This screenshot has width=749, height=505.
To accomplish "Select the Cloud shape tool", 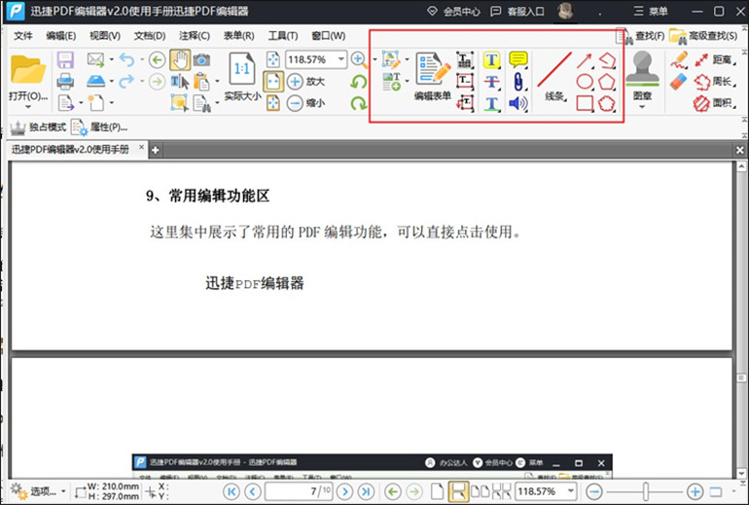I will 607,103.
